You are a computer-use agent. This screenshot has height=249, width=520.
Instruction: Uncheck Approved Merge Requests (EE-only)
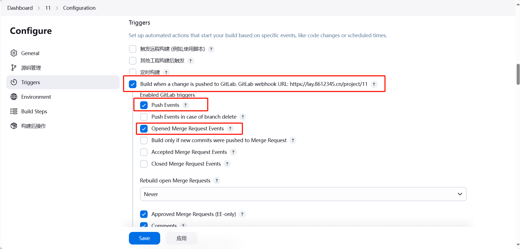click(x=144, y=214)
